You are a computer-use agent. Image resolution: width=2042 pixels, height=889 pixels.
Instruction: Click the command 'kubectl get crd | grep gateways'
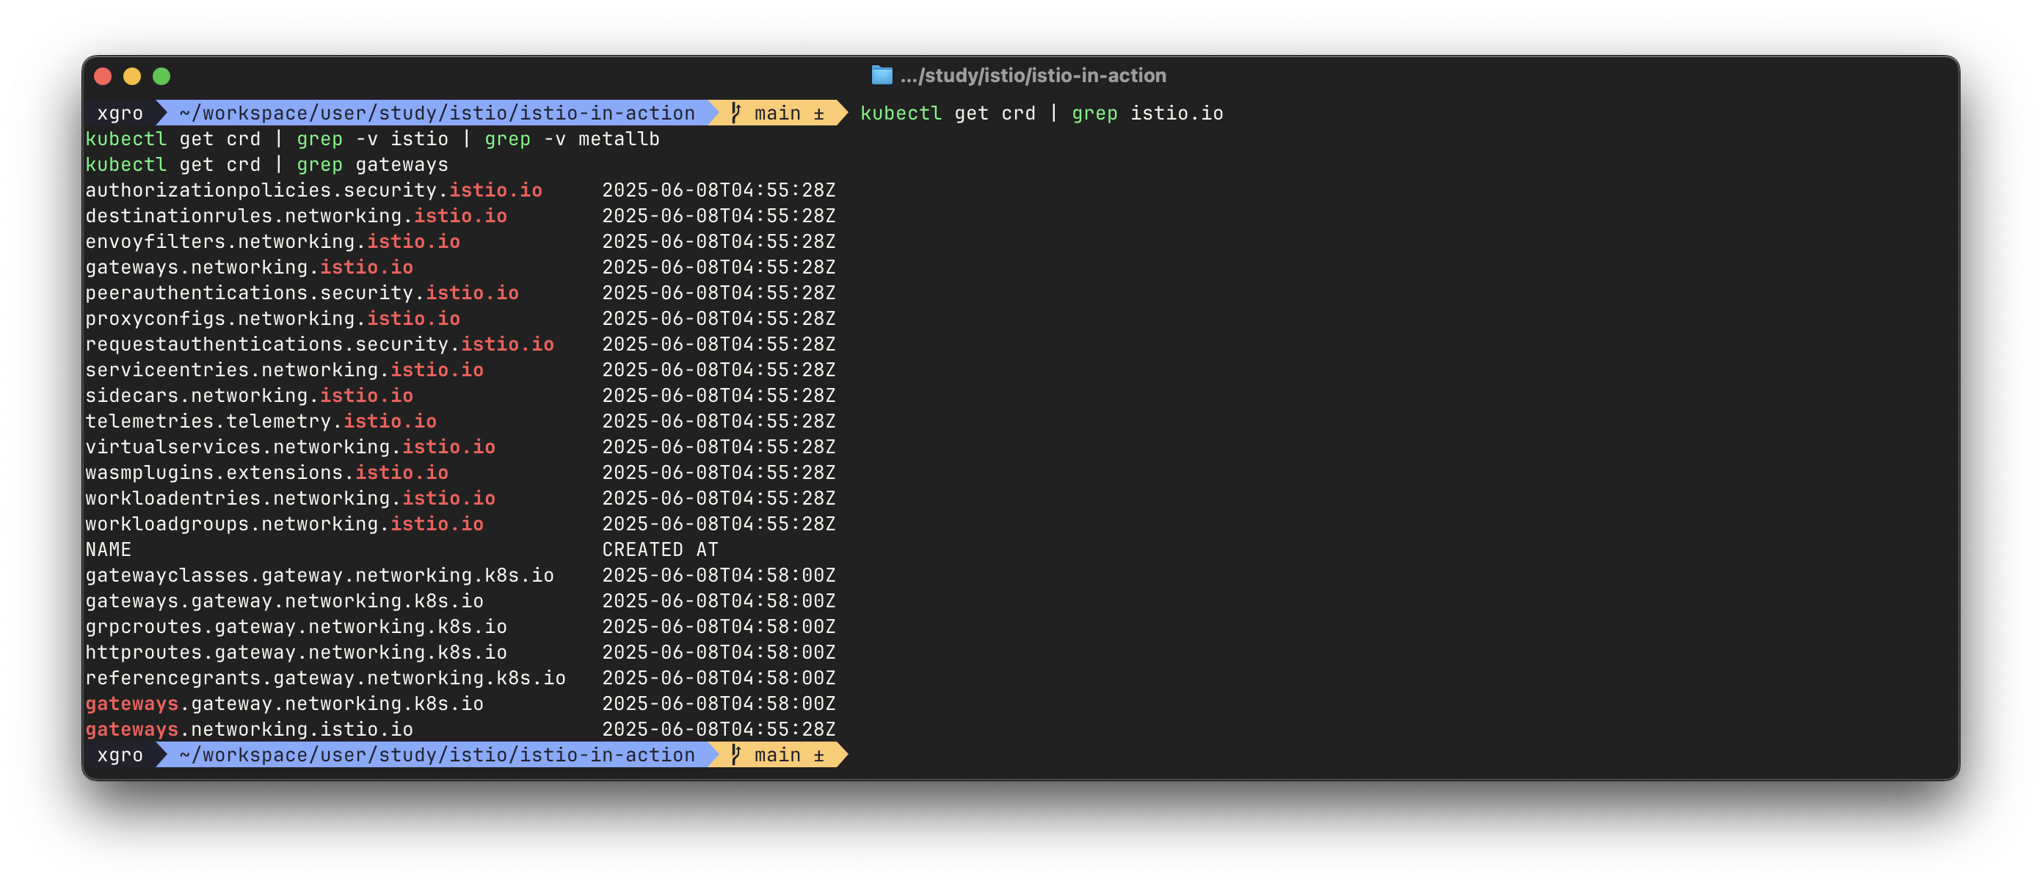point(267,165)
